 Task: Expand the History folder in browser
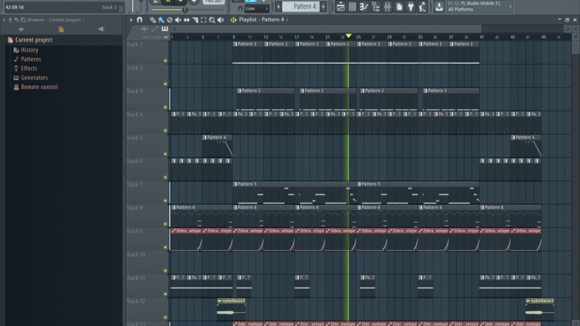click(26, 50)
